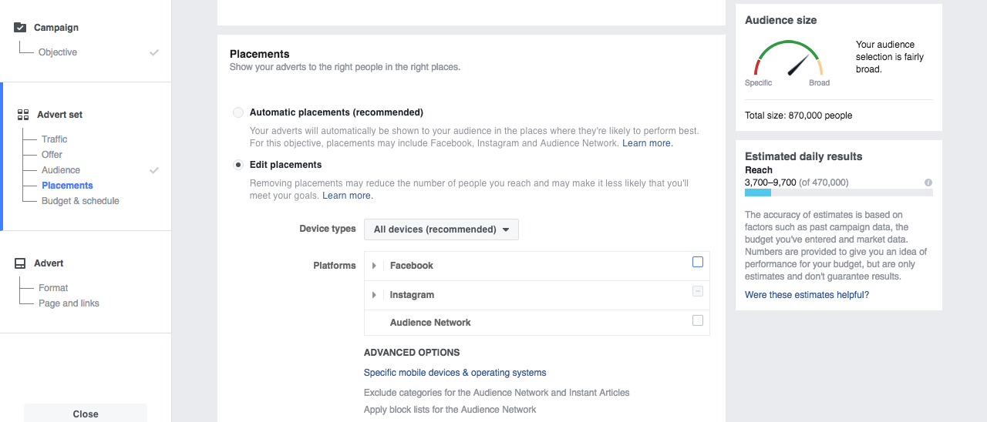Toggle the Instagram platform checkbox
987x422 pixels.
pyautogui.click(x=698, y=291)
